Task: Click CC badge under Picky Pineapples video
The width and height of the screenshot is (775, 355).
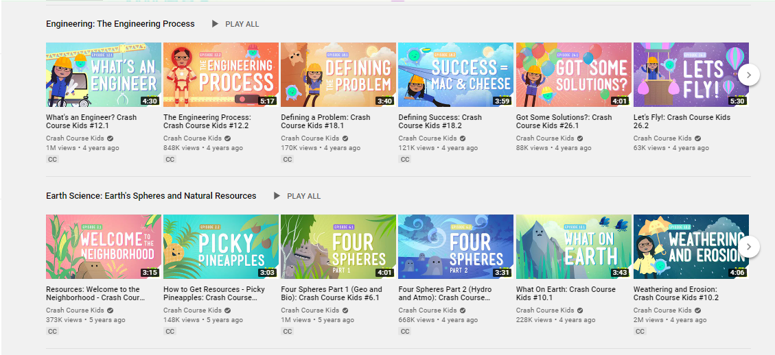Action: 170,331
